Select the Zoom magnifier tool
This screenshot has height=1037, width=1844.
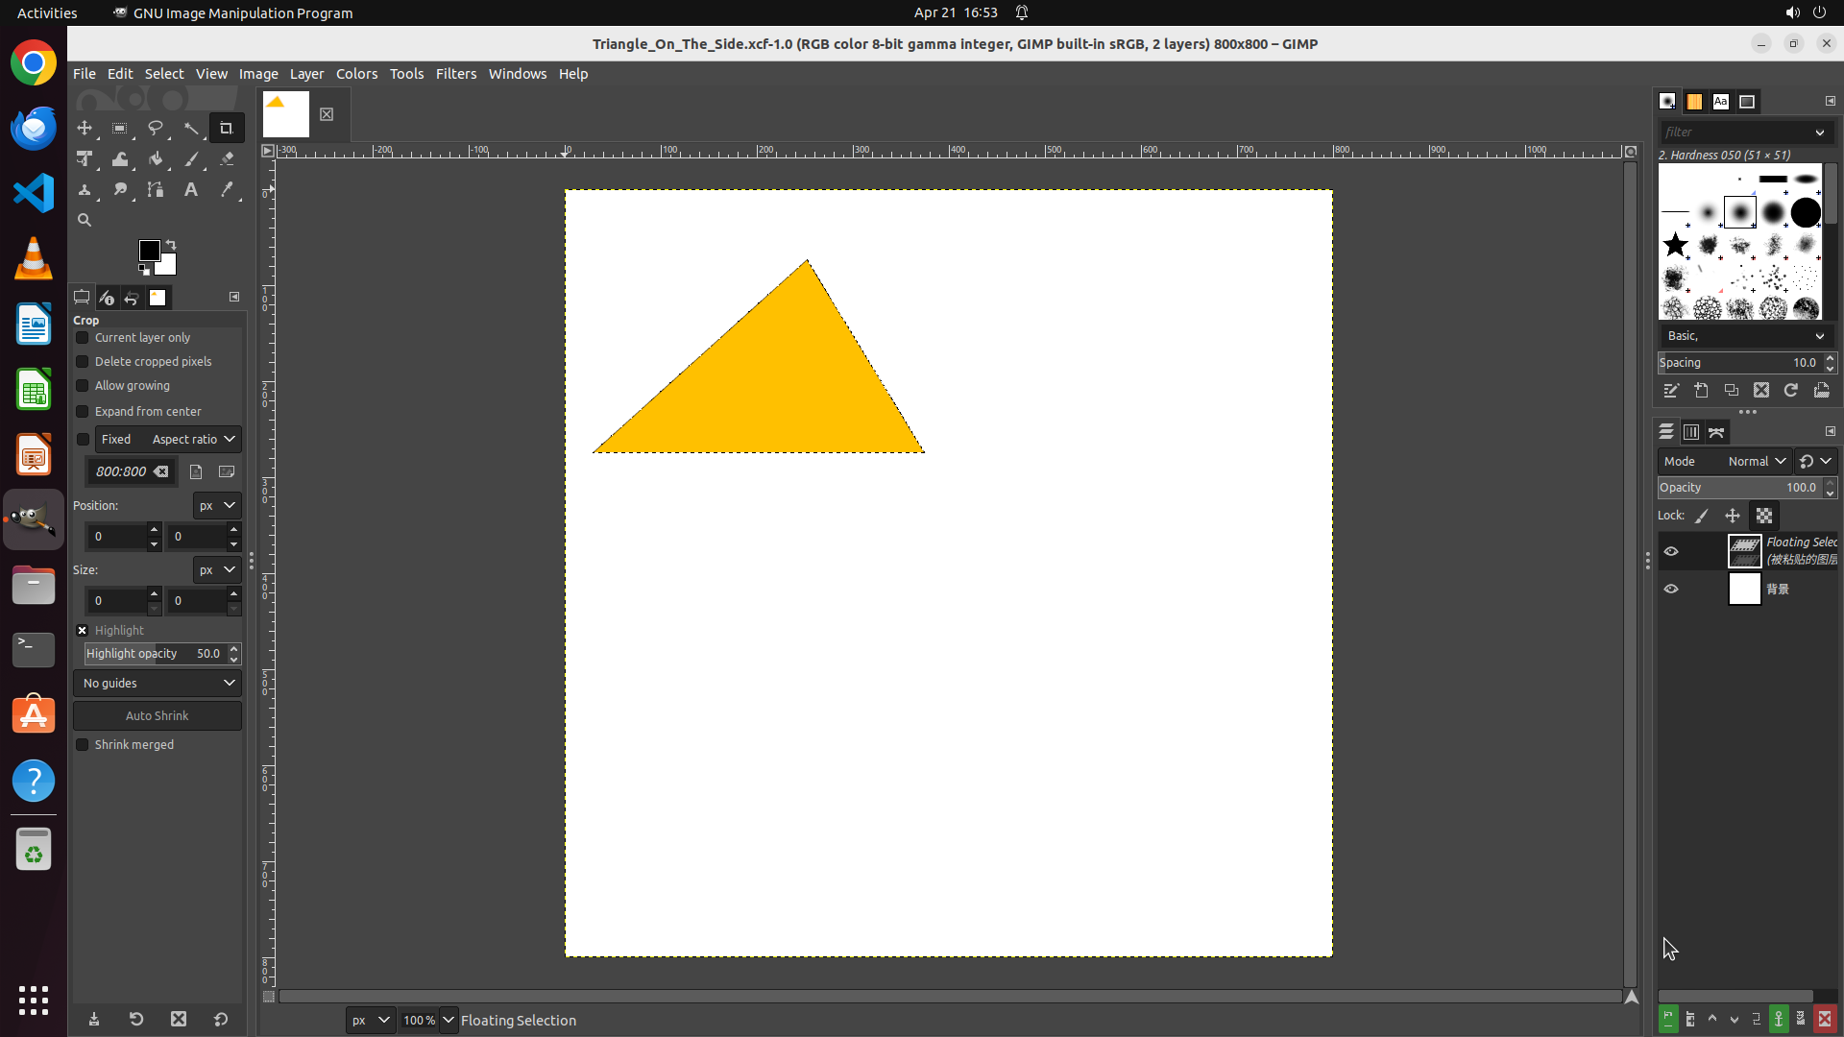click(x=85, y=220)
